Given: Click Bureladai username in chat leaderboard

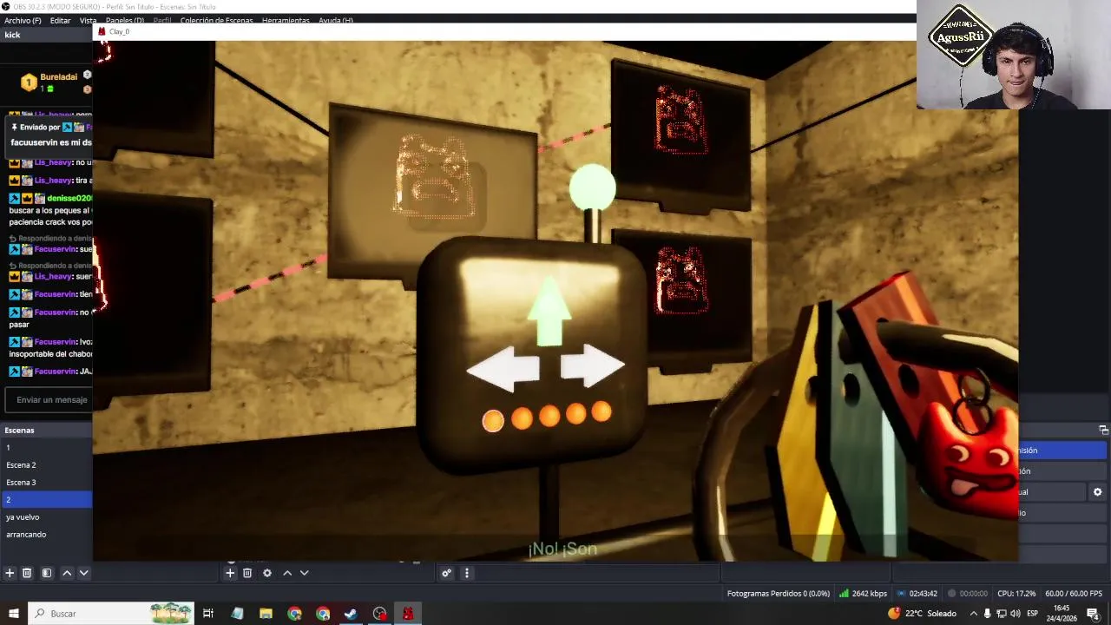Looking at the screenshot, I should pos(59,77).
